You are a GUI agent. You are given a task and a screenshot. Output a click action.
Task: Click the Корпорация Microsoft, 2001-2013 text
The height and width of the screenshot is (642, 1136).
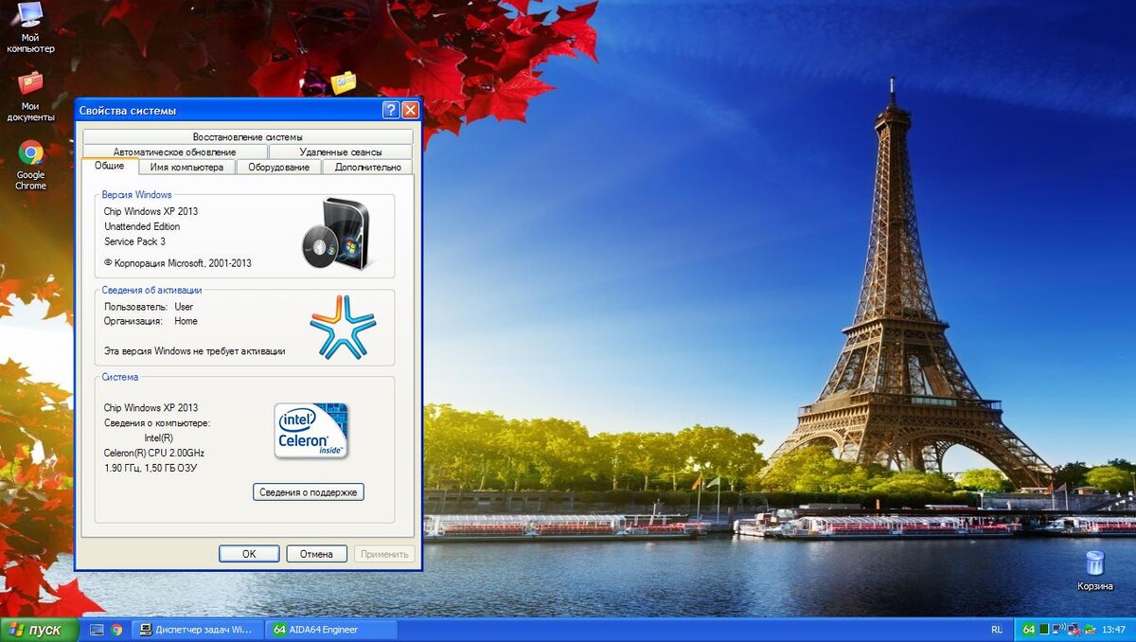click(178, 263)
